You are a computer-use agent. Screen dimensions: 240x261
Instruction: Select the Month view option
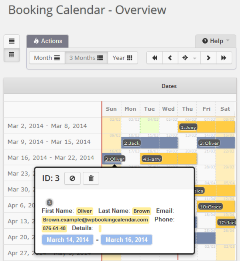click(x=47, y=58)
